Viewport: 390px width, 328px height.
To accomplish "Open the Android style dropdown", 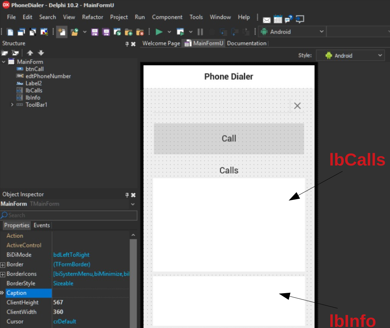I will [350, 55].
